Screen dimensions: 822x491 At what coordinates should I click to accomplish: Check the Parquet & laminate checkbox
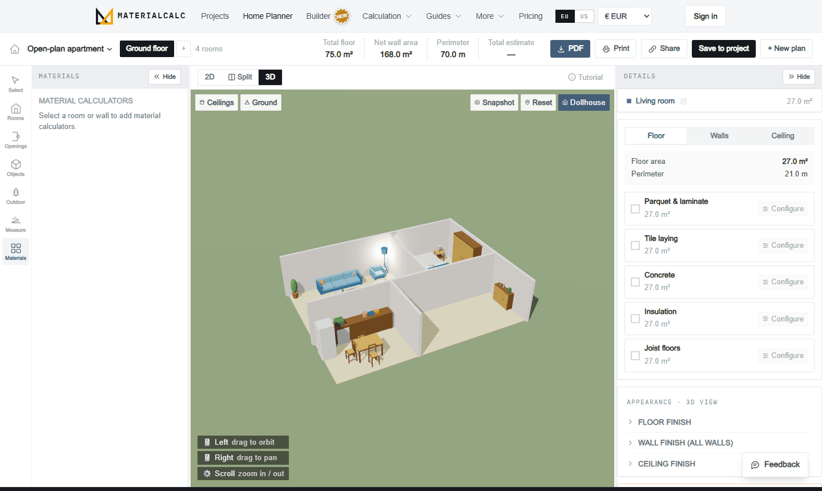tap(635, 209)
